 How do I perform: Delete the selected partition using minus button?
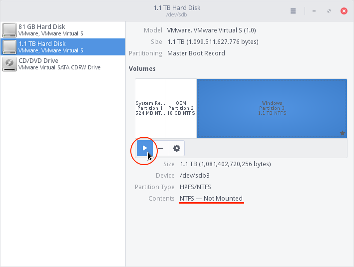(161, 148)
